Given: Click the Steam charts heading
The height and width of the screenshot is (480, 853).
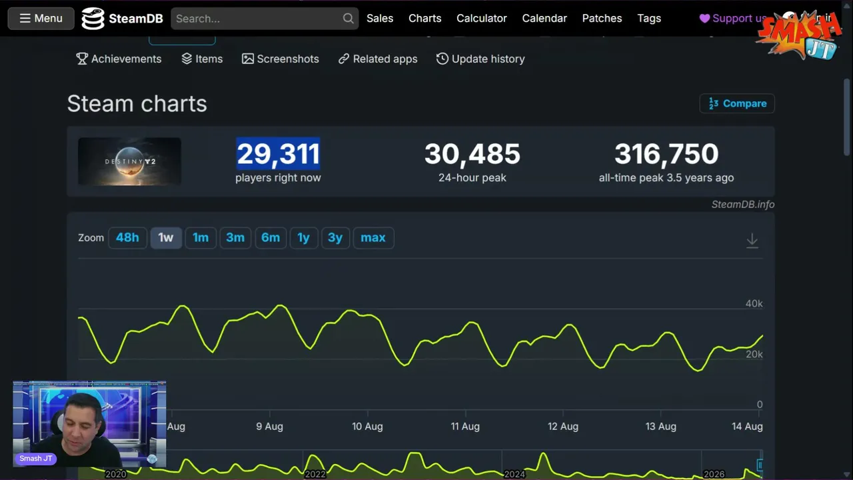Looking at the screenshot, I should pos(137,104).
